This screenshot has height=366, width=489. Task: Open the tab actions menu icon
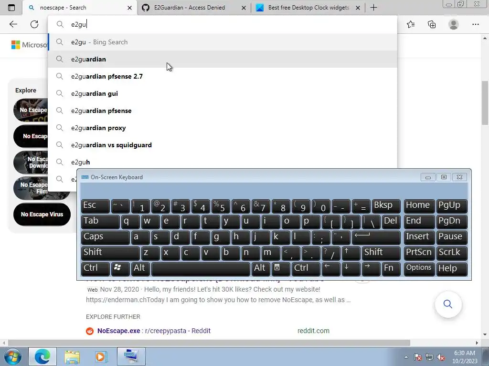pos(11,8)
